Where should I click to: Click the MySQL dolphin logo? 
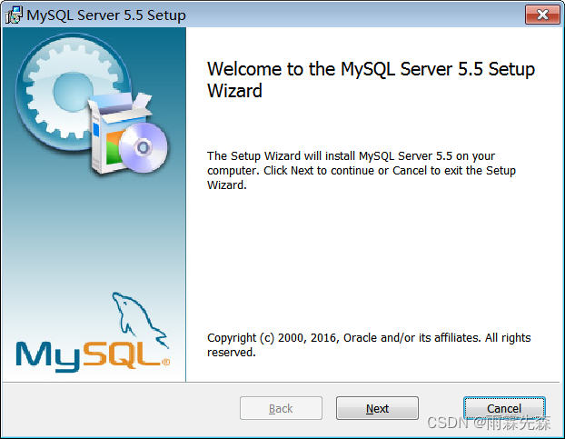pyautogui.click(x=93, y=333)
